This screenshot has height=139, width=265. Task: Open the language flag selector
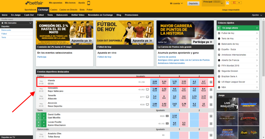tap(236, 3)
